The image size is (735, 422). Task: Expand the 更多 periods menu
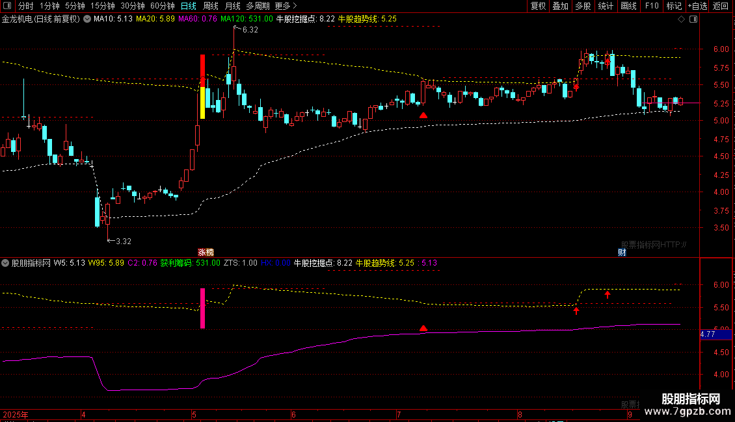(x=286, y=6)
